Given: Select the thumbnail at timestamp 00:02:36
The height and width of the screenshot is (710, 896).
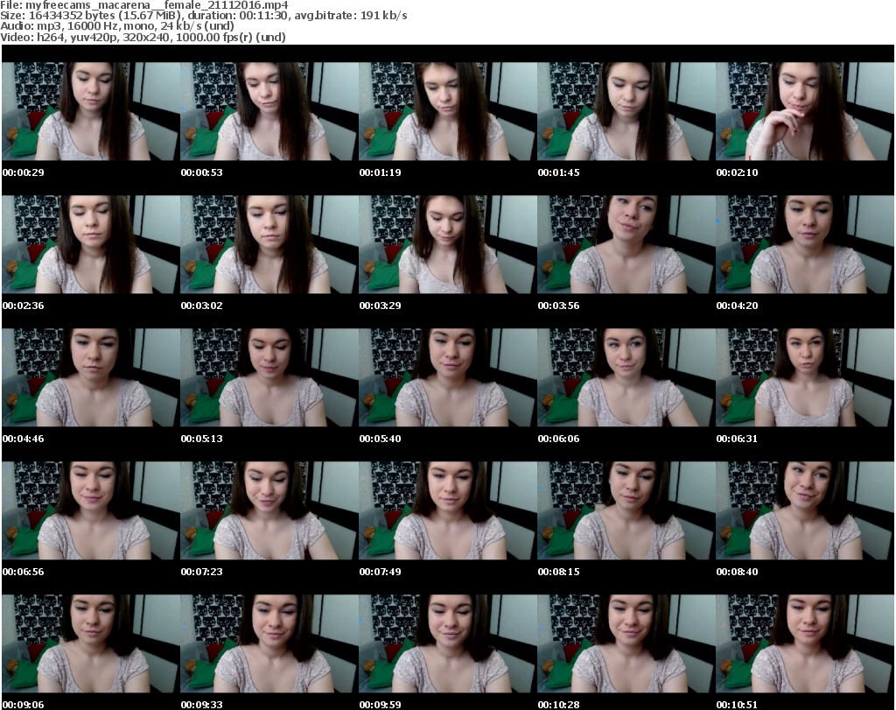Looking at the screenshot, I should tap(91, 244).
